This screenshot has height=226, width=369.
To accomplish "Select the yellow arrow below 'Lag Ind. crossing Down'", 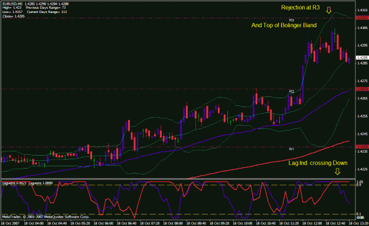I will [x=337, y=172].
